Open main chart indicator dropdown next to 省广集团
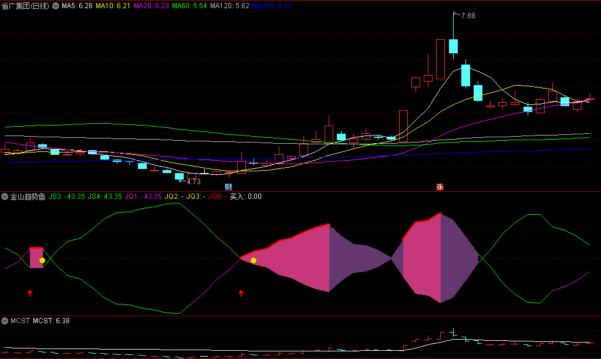601x359 pixels. click(x=56, y=6)
